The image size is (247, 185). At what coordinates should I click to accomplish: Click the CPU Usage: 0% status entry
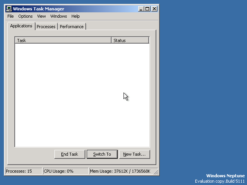[x=66, y=171]
